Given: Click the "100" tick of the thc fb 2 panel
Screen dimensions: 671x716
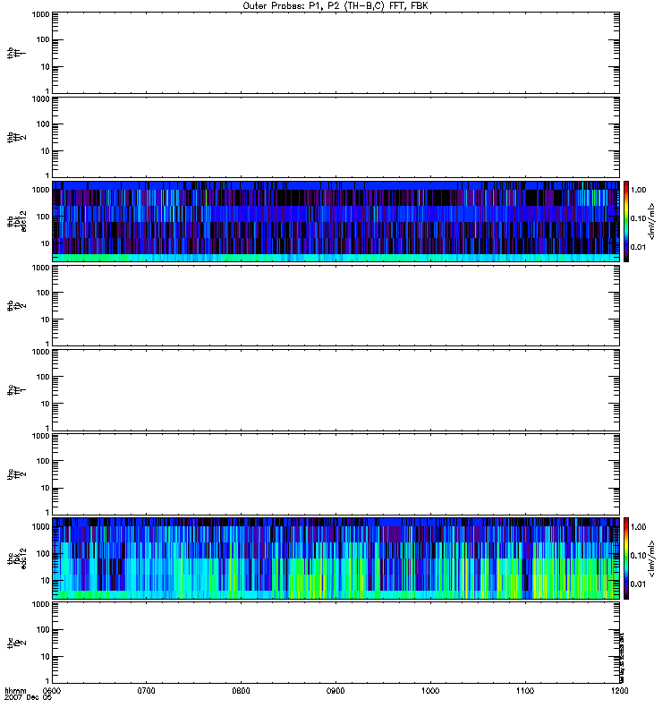Looking at the screenshot, I should (x=43, y=630).
